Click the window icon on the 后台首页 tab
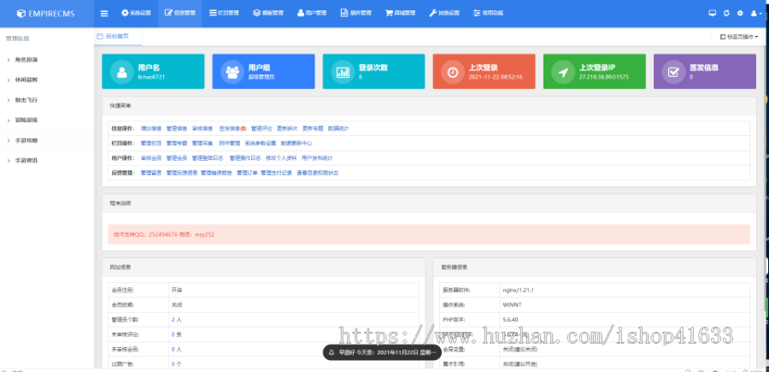This screenshot has width=769, height=372. pos(100,36)
